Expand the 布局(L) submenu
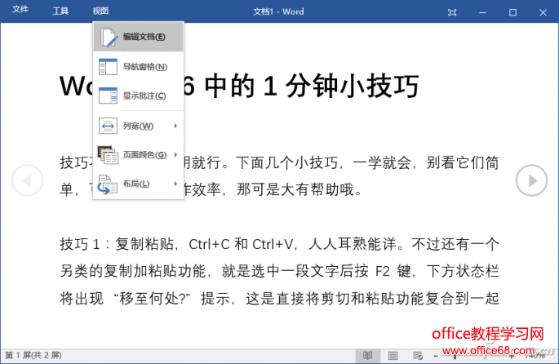This screenshot has height=364, width=559. pos(139,184)
